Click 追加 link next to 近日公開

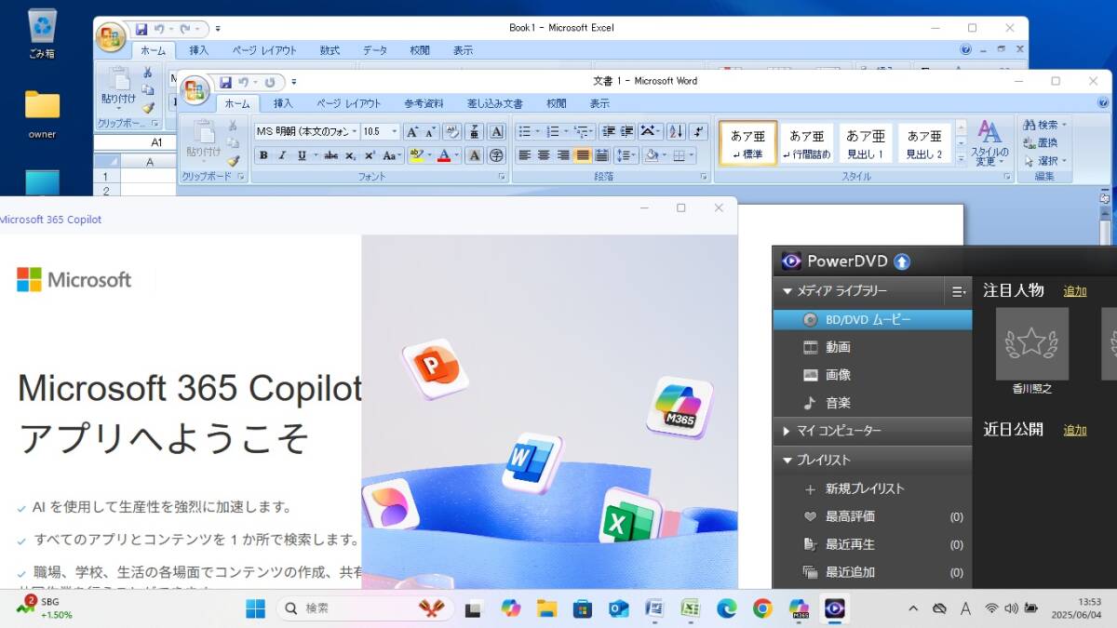pyautogui.click(x=1075, y=430)
